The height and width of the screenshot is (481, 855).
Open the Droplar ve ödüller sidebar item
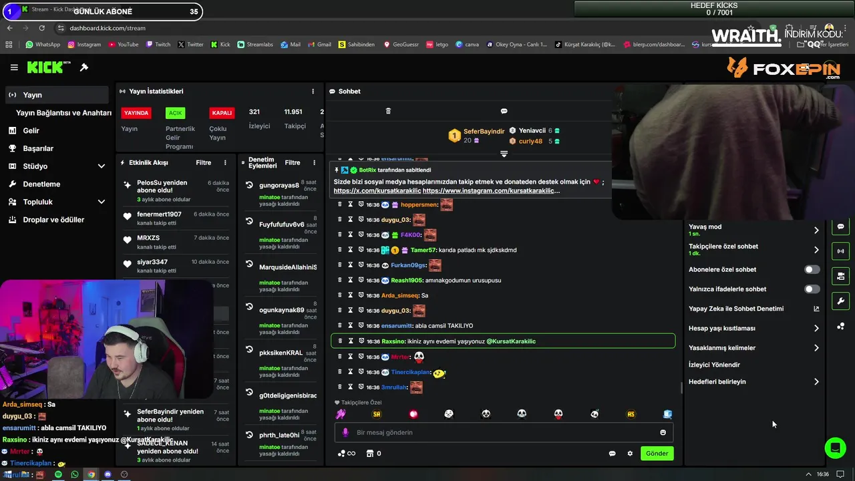57,220
